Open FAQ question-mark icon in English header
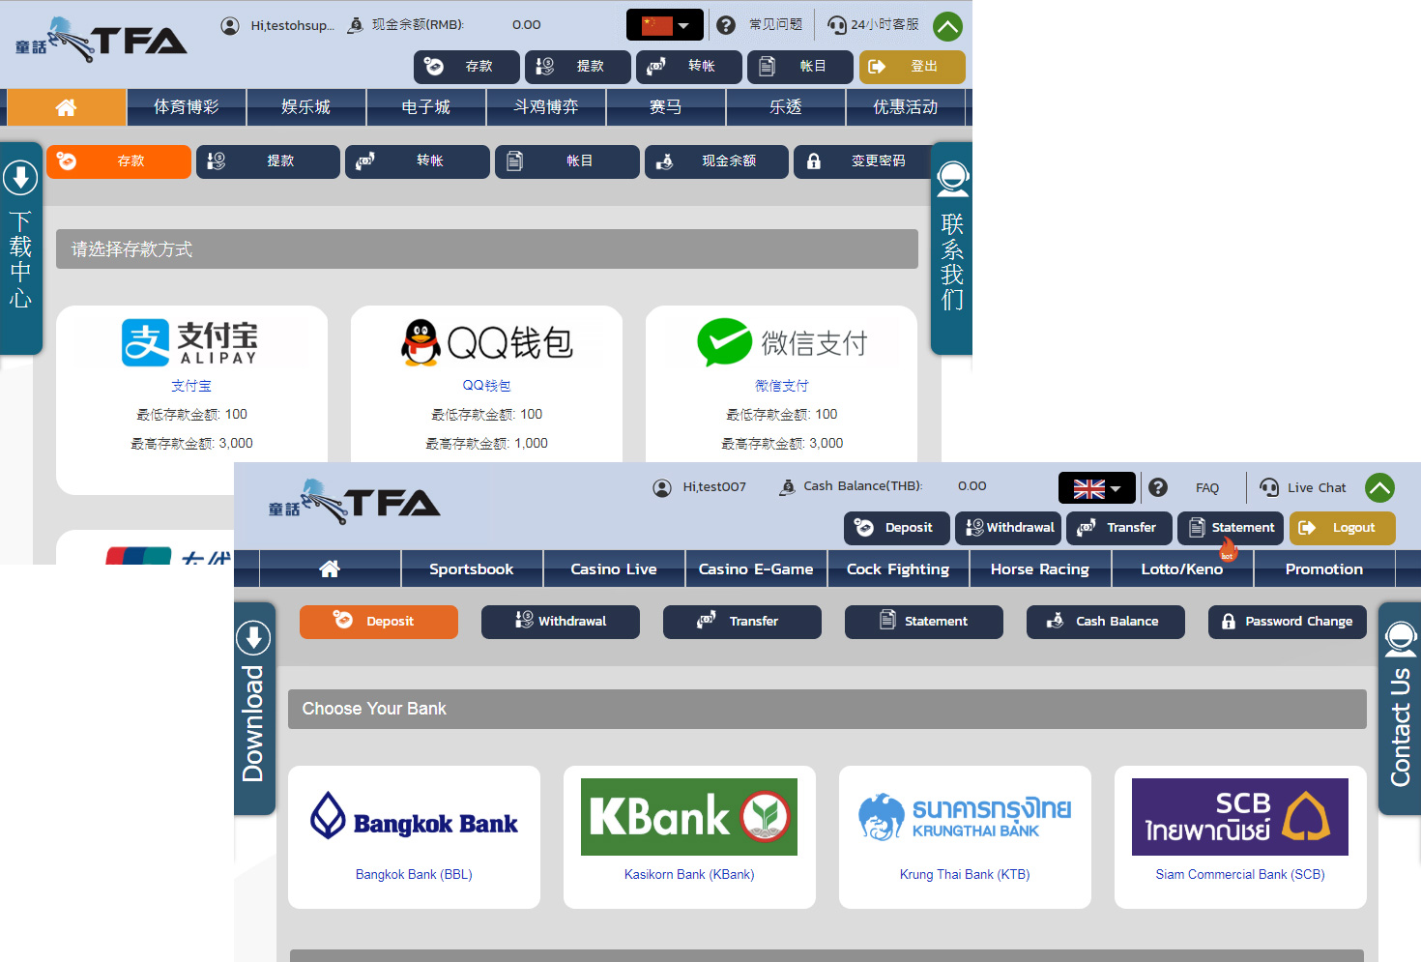The height and width of the screenshot is (962, 1421). [x=1158, y=487]
